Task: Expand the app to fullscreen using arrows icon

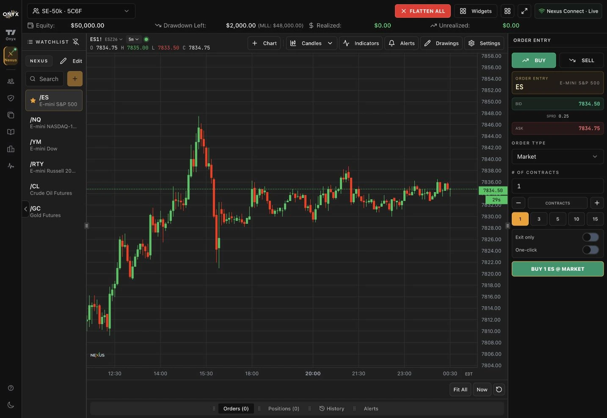Action: [524, 11]
